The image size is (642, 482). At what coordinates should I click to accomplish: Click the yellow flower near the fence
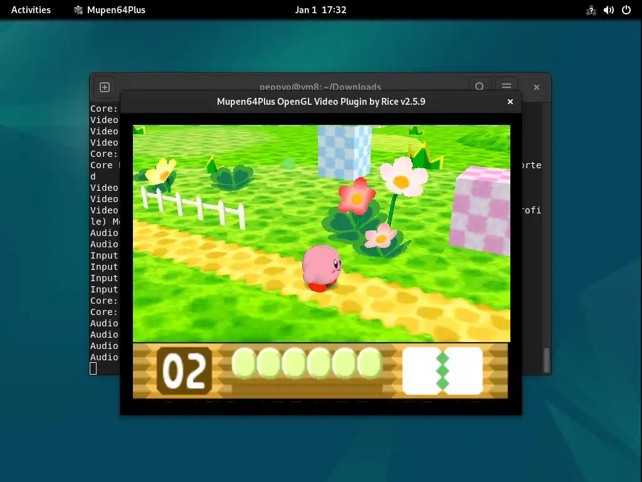click(161, 171)
